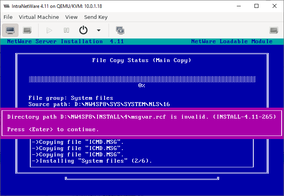Maximize the IntraNetWare VM window
Viewport: 284px width, 196px height.
[256, 6]
